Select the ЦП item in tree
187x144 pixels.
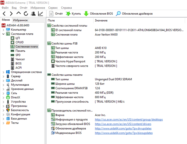point(18,38)
